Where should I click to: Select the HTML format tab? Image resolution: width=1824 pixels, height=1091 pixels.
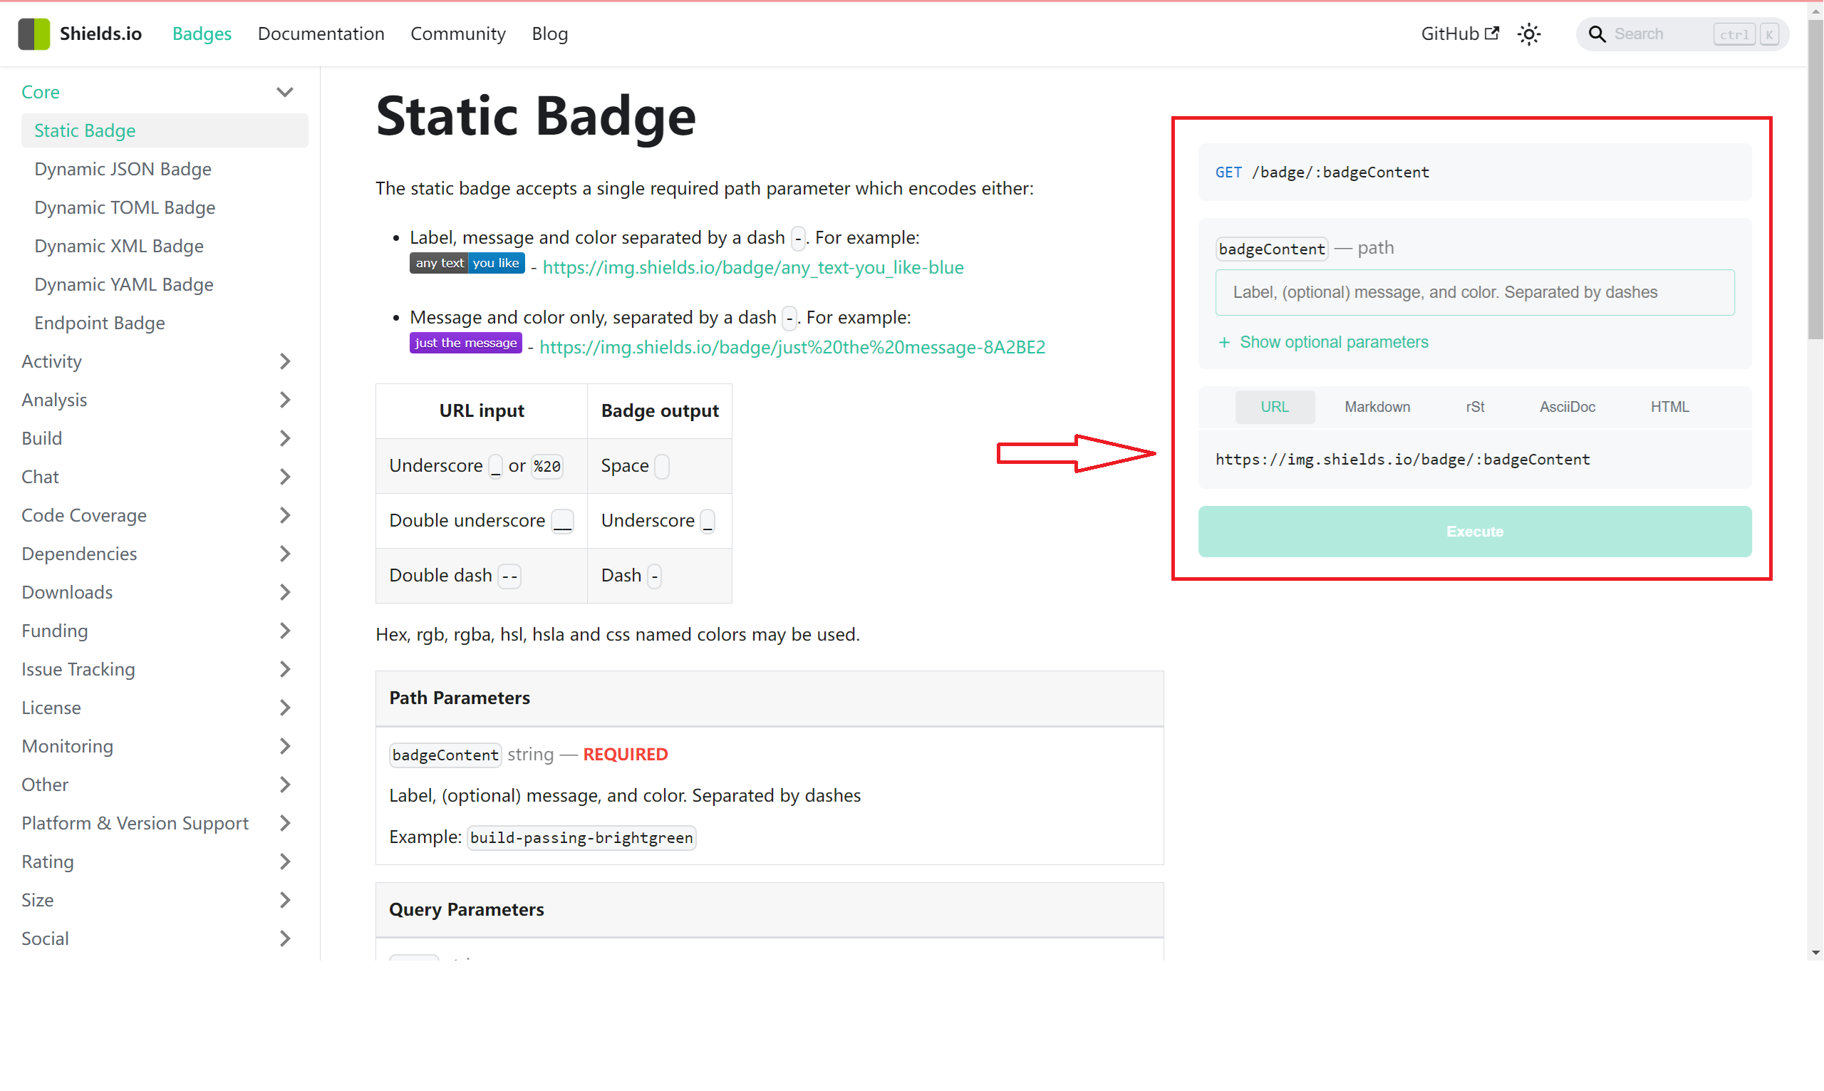(x=1669, y=408)
